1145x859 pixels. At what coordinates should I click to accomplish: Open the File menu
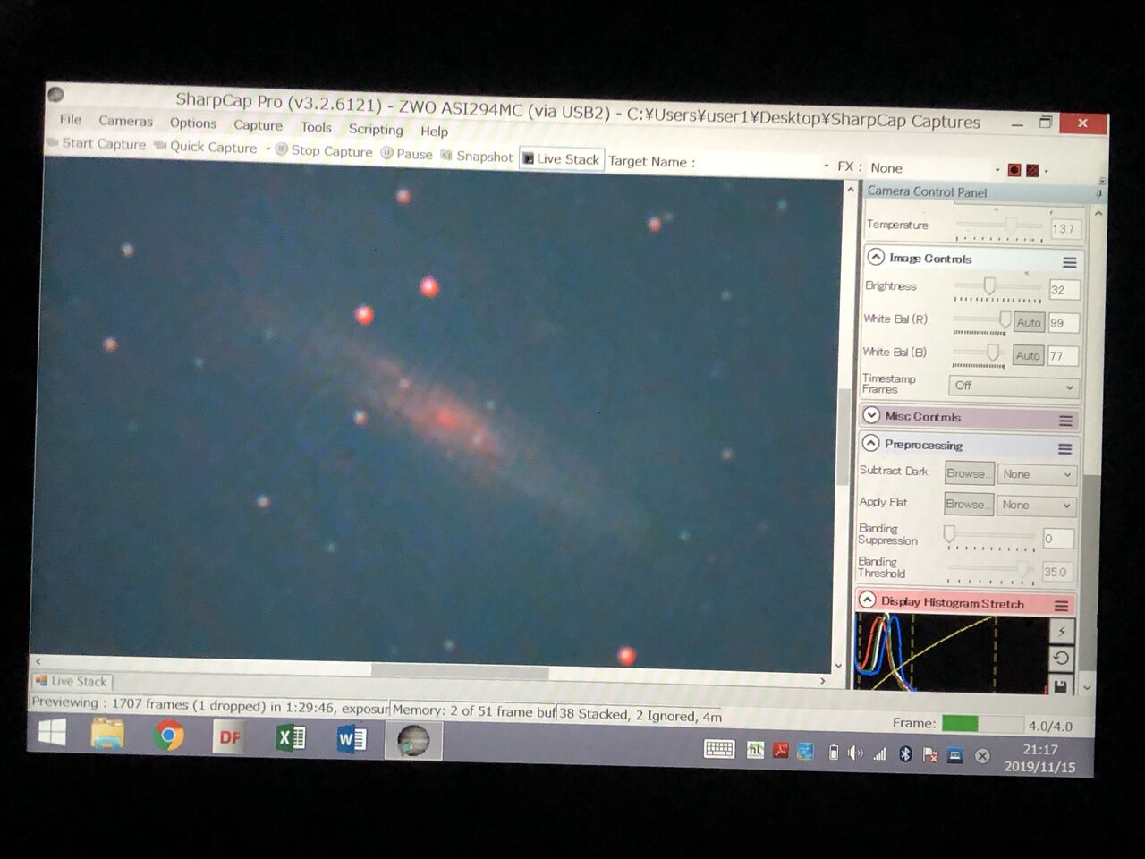pos(71,119)
